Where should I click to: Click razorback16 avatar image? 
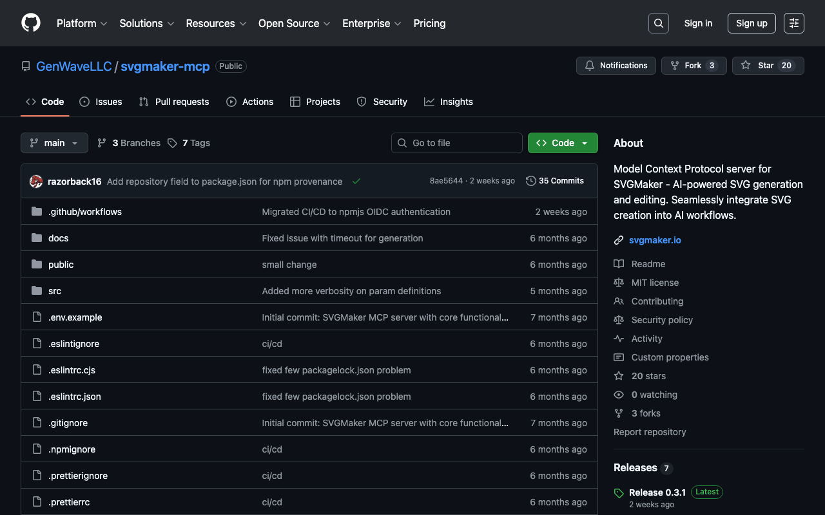point(36,182)
